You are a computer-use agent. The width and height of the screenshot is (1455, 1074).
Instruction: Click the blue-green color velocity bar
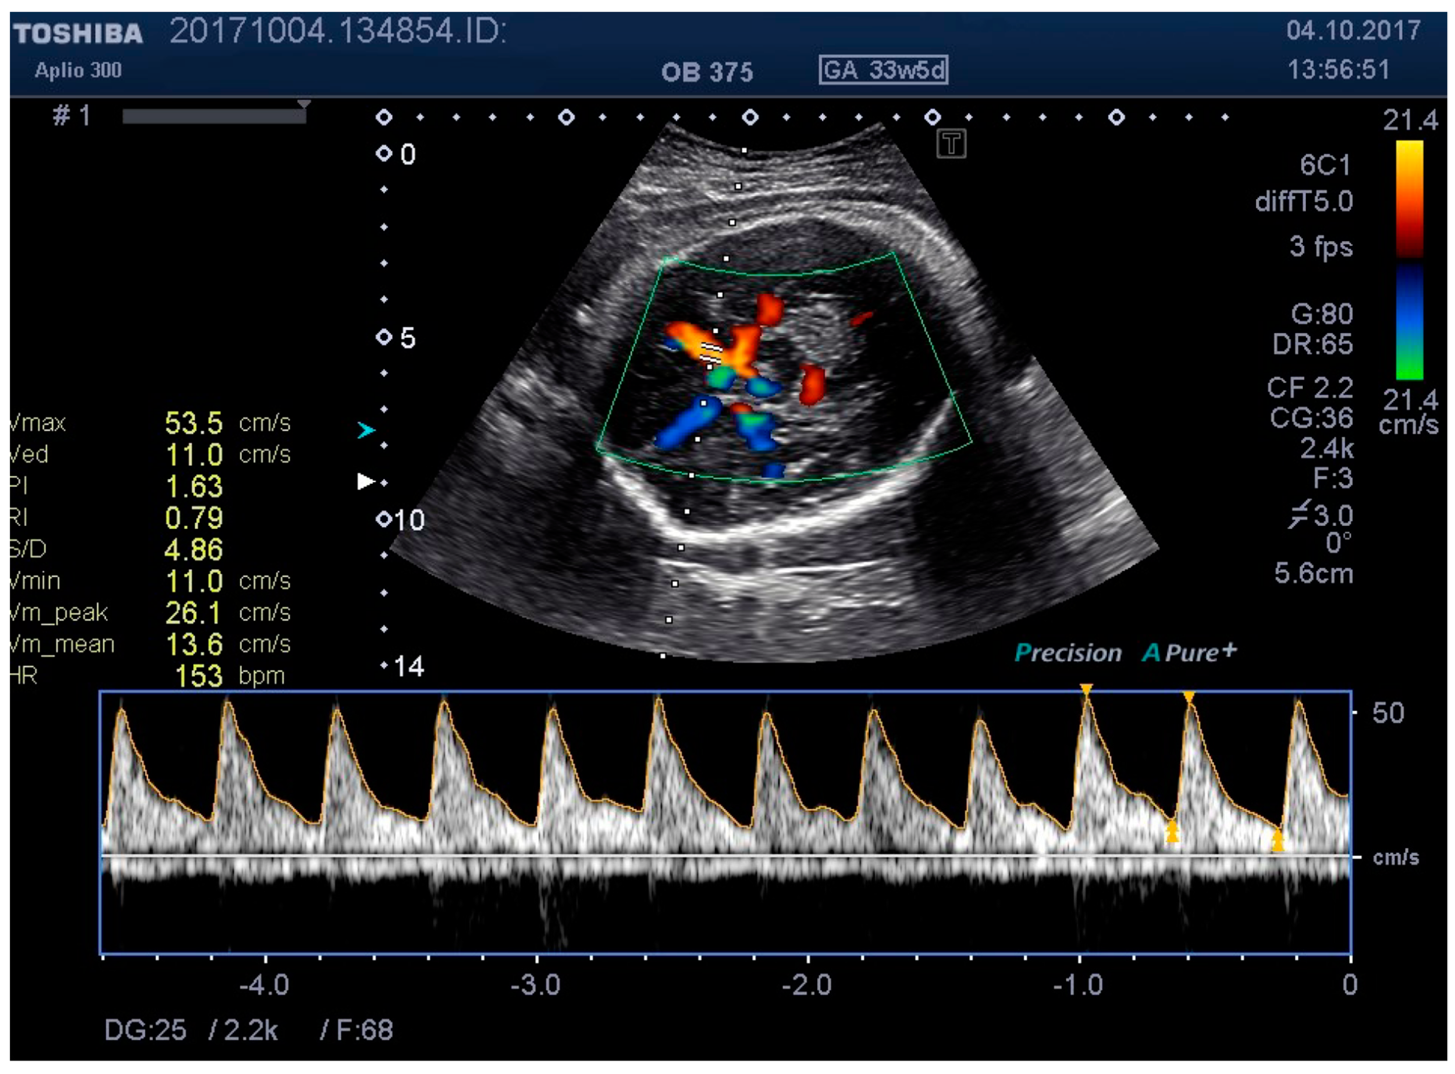(x=1409, y=322)
